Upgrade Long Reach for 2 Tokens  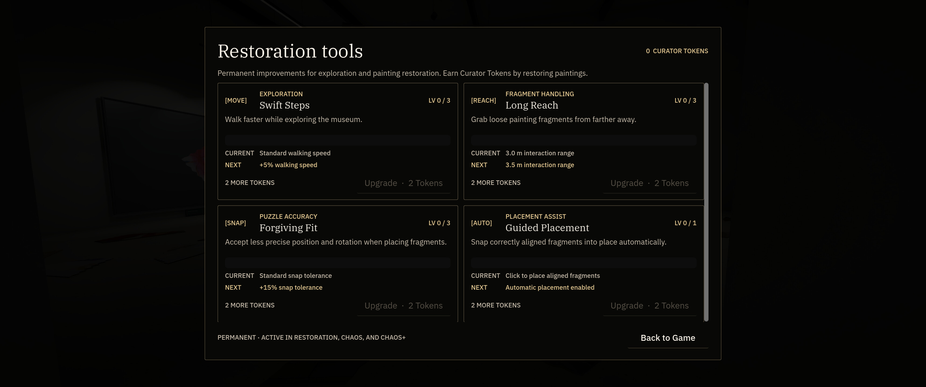pyautogui.click(x=650, y=183)
